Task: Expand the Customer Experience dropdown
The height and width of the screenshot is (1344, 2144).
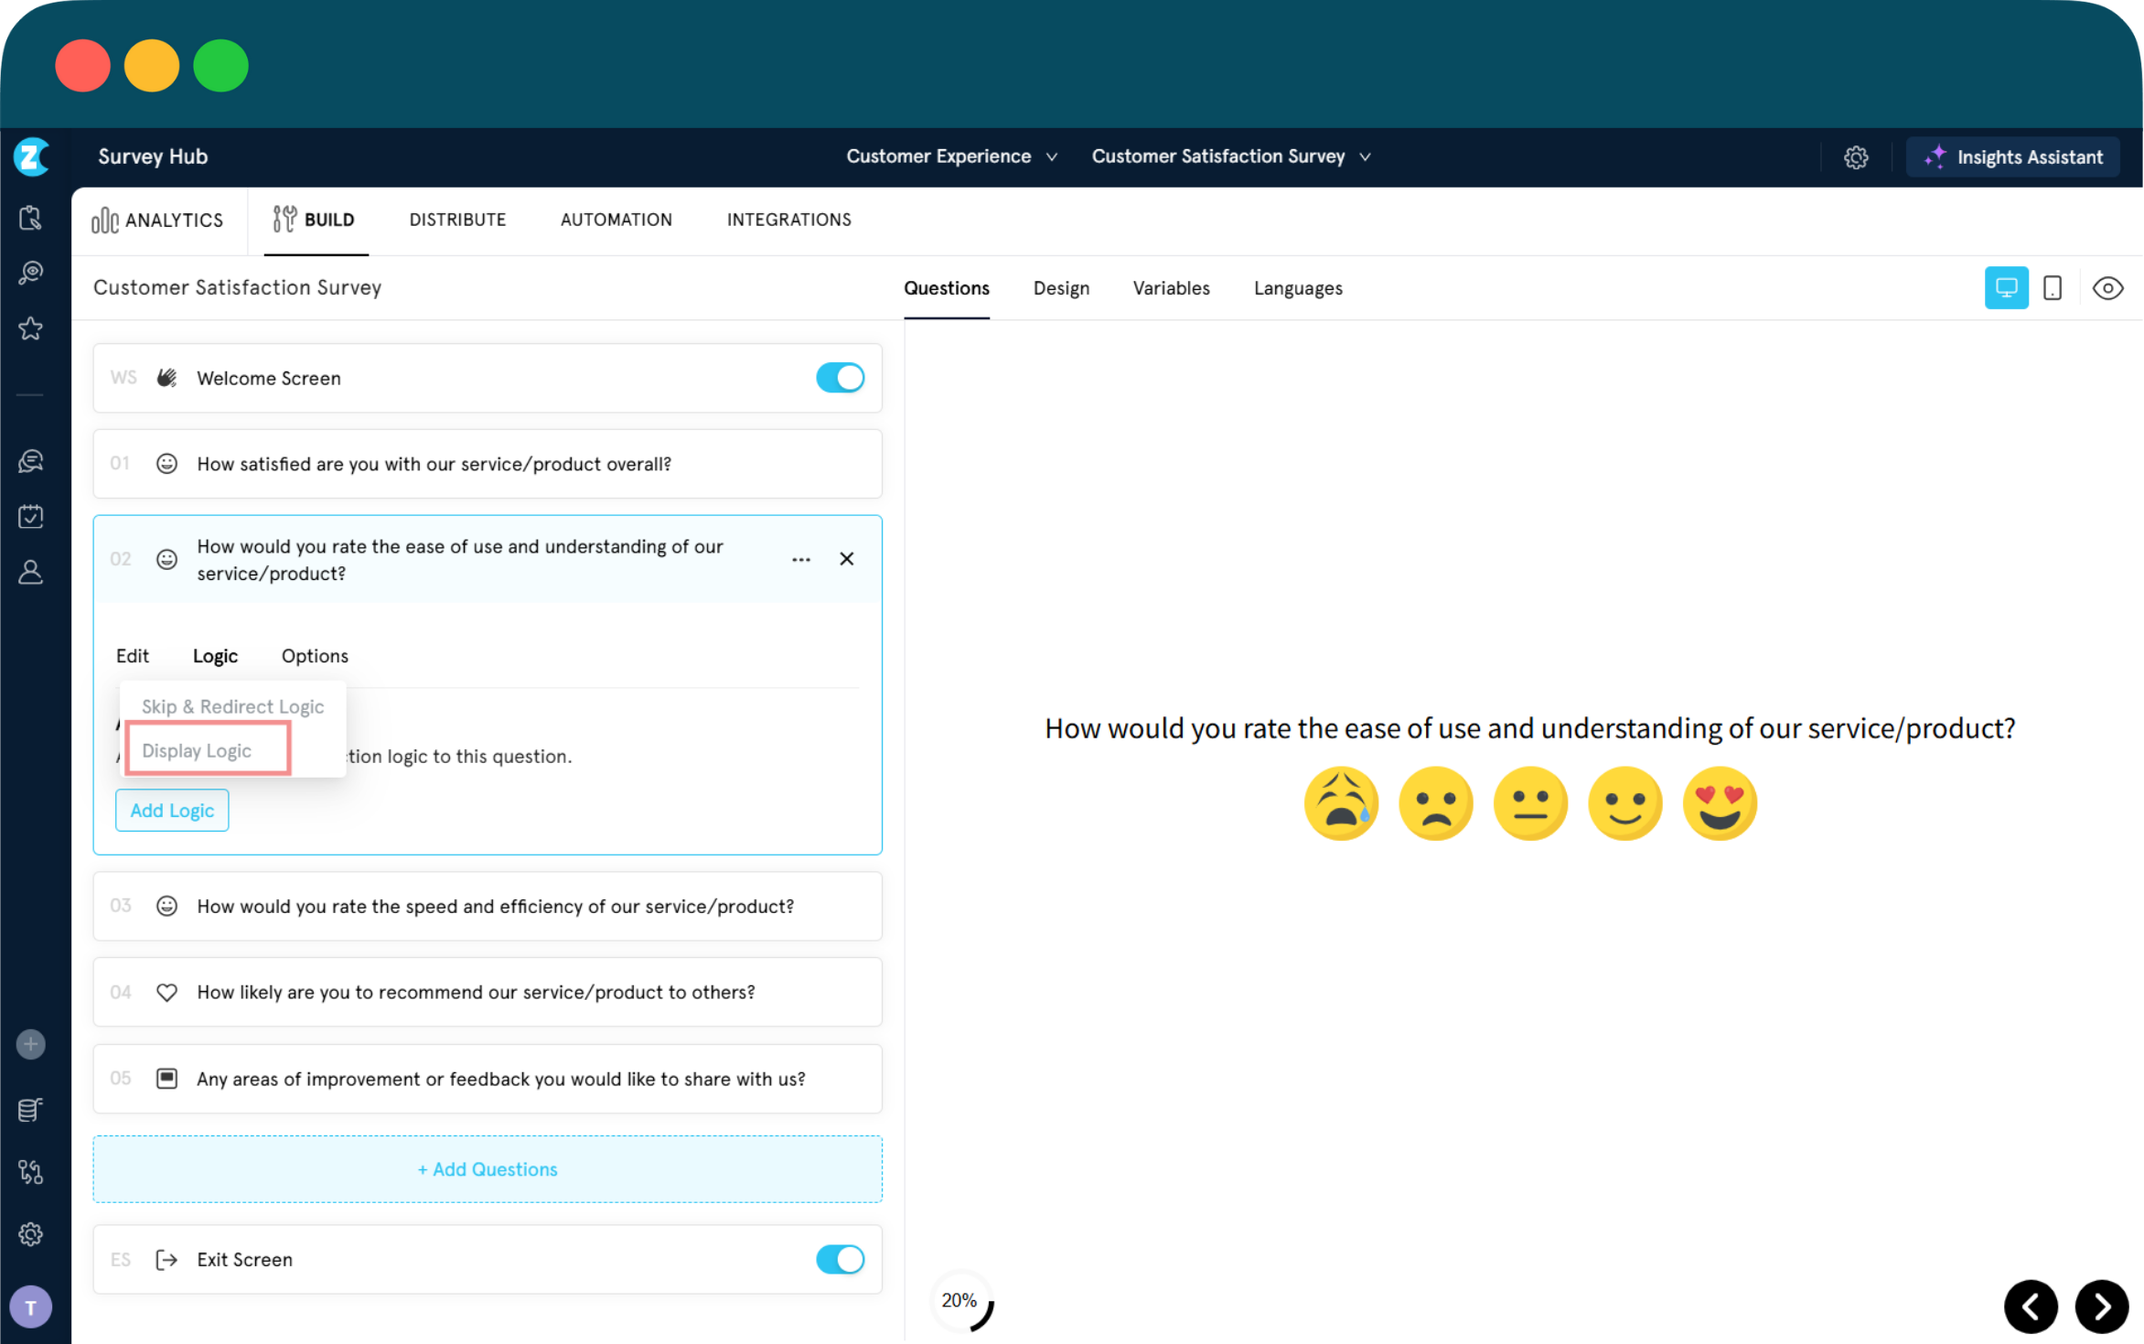Action: (x=951, y=156)
